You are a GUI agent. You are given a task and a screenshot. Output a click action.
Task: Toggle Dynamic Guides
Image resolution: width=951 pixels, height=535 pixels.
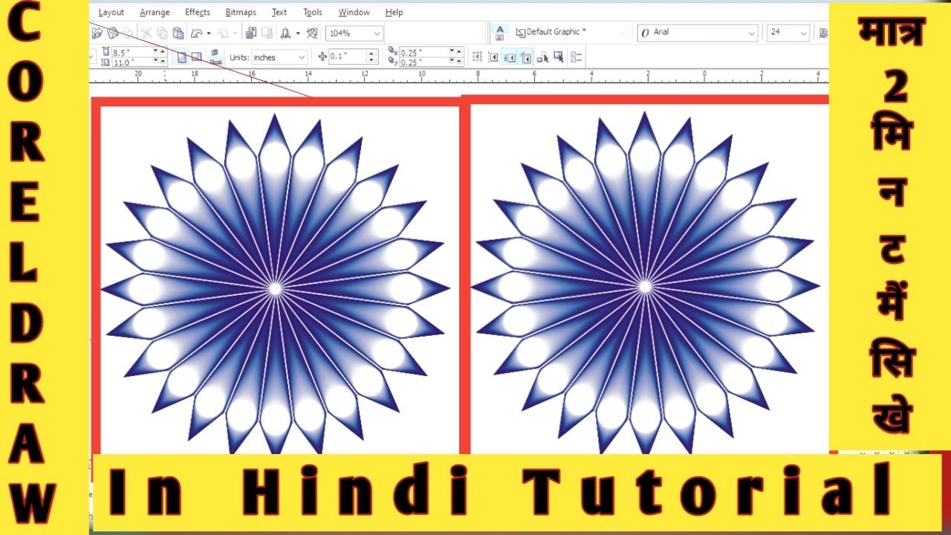525,56
